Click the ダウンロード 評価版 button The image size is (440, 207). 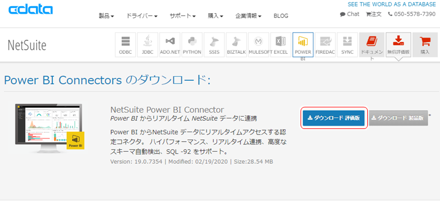click(x=334, y=118)
